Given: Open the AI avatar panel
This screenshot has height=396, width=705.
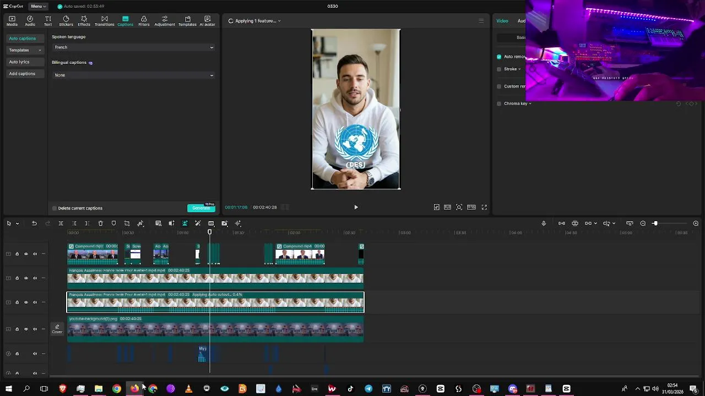Looking at the screenshot, I should click(207, 21).
